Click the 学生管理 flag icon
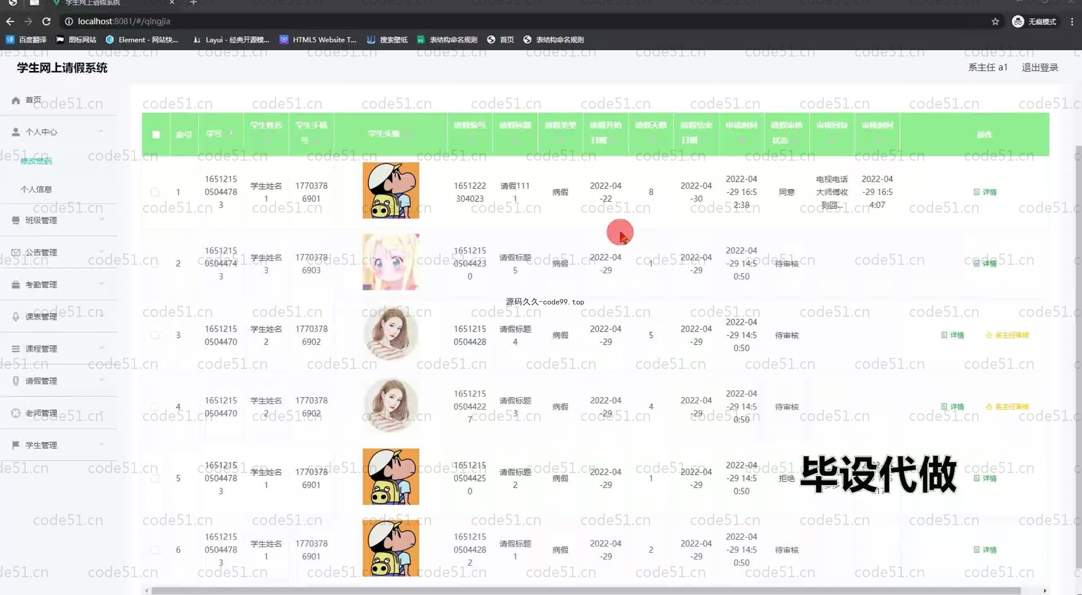This screenshot has width=1082, height=595. 16,445
